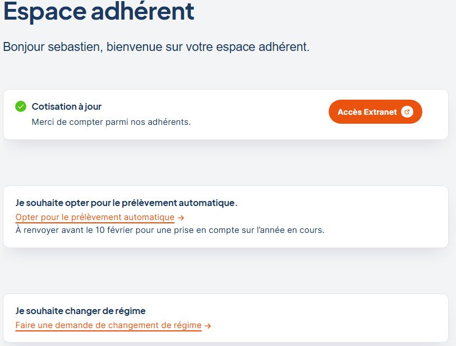The width and height of the screenshot is (456, 346).
Task: Select the prélèvement automatique card background
Action: point(225,217)
